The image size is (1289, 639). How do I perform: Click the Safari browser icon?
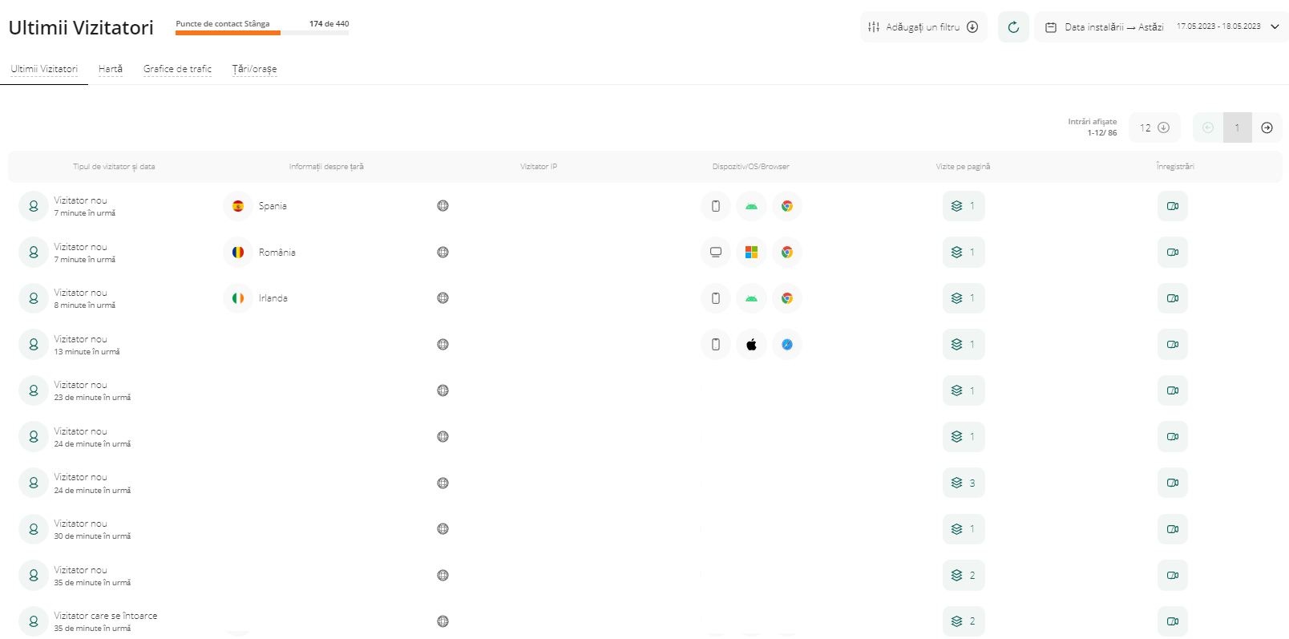[x=787, y=345]
